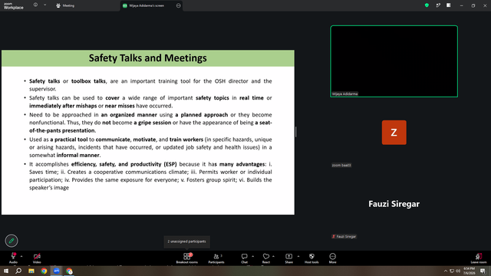This screenshot has width=491, height=276.
Task: Unmute the Audio microphone
Action: pos(13,258)
